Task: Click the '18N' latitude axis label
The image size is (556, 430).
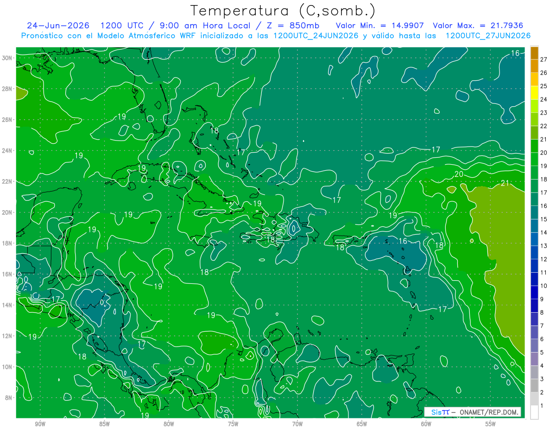Action: pos(8,243)
